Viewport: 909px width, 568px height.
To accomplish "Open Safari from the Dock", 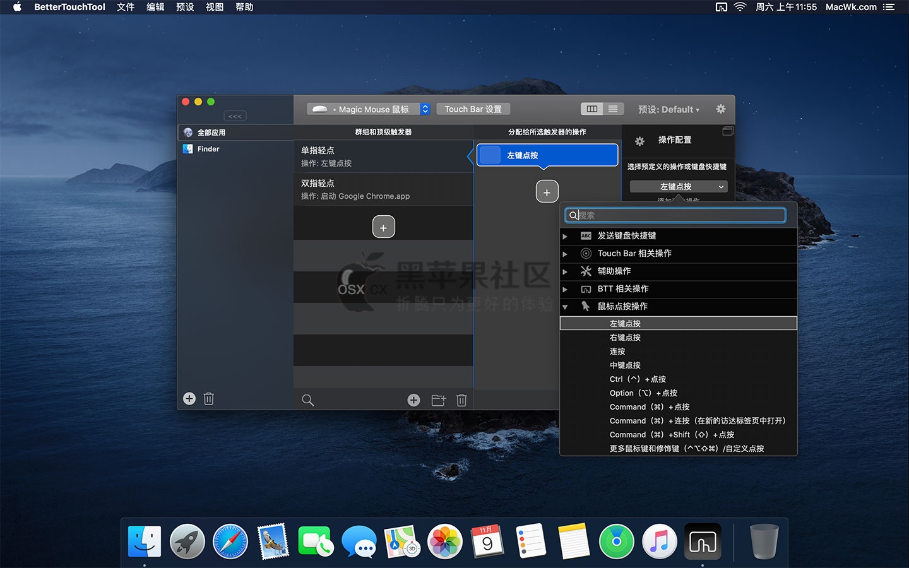I will tap(230, 541).
